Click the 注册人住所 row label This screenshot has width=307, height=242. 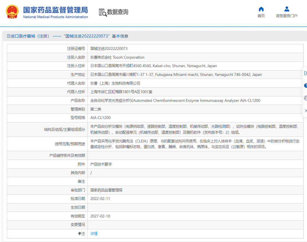point(76,66)
